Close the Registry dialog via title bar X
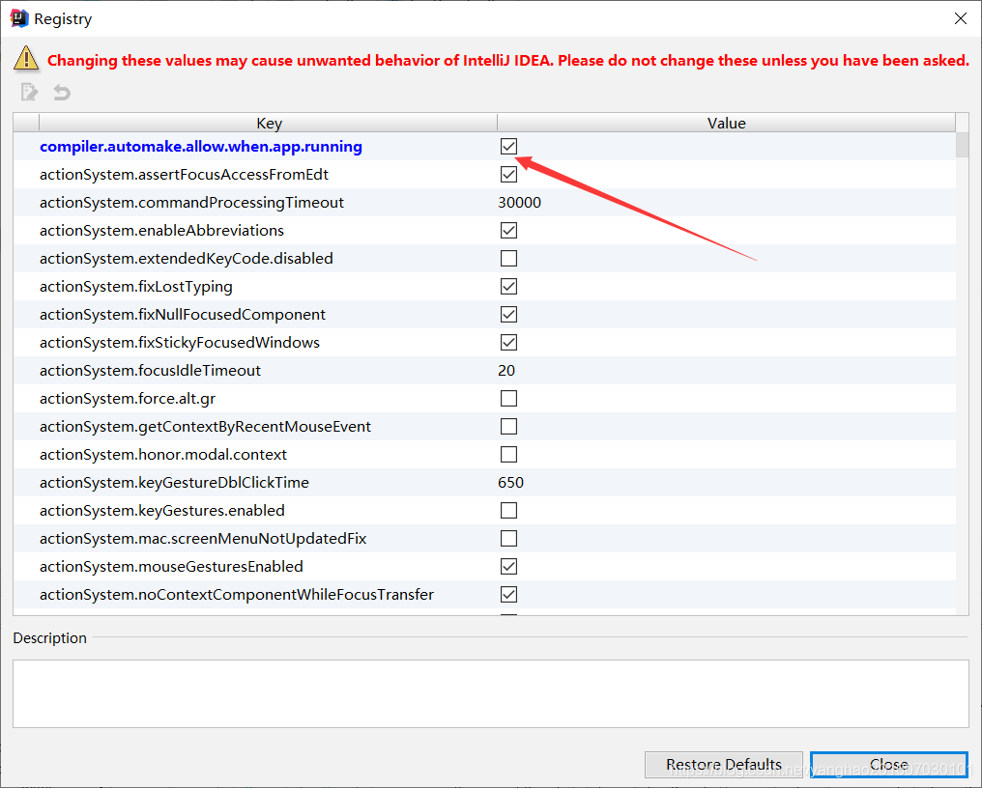 coord(961,18)
